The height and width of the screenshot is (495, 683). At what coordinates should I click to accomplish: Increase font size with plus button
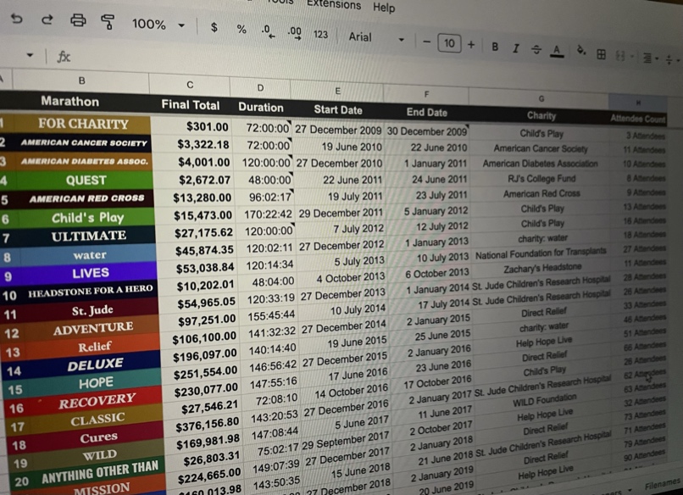(471, 44)
